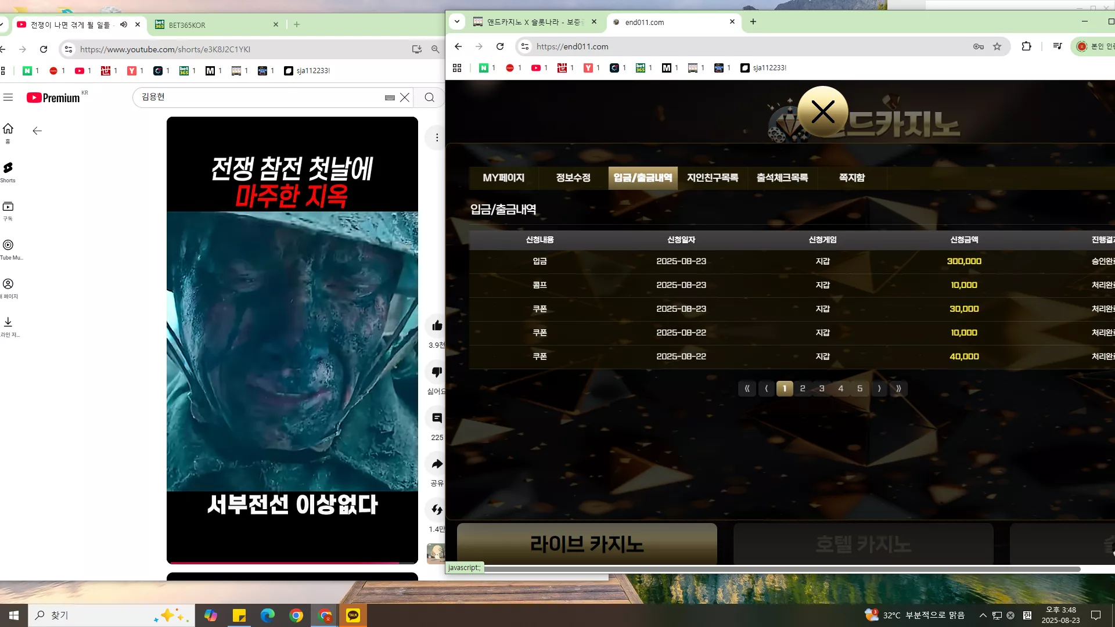
Task: Open saved passwords key icon
Action: click(x=979, y=46)
